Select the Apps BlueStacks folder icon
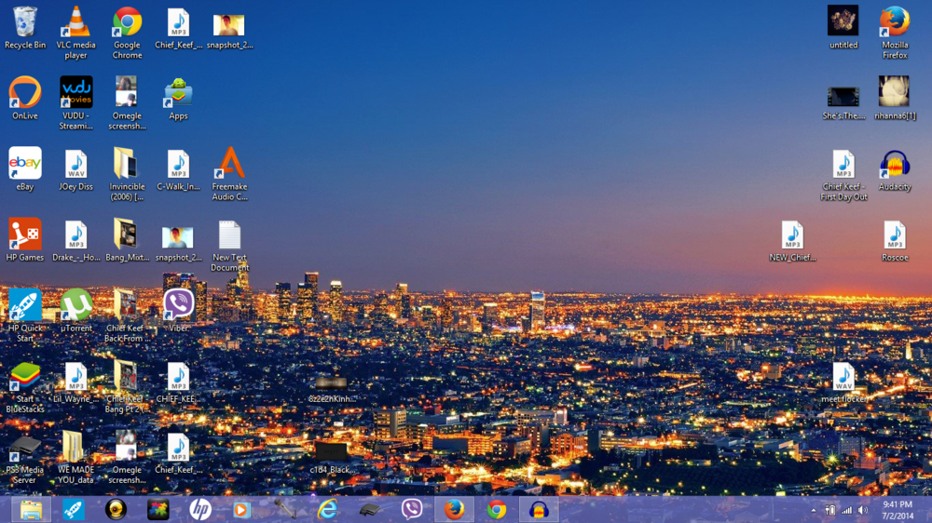The height and width of the screenshot is (523, 932). (178, 98)
